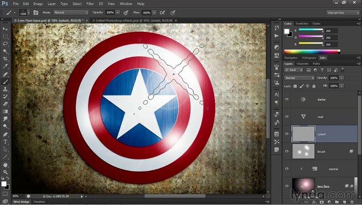Open the Filter menu
Screen dimensions: 362x205
click(90, 3)
